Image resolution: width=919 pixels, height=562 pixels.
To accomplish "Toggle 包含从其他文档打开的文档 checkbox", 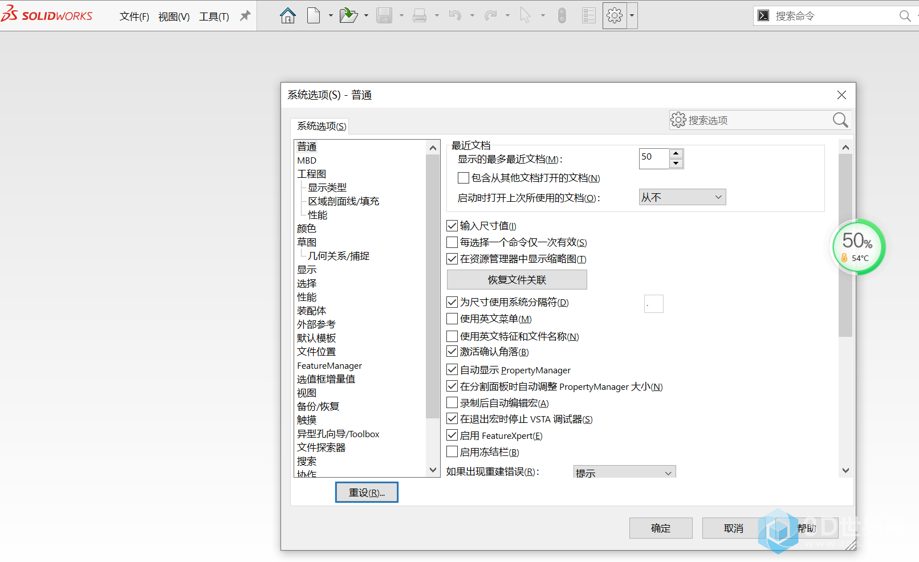I will pos(463,178).
